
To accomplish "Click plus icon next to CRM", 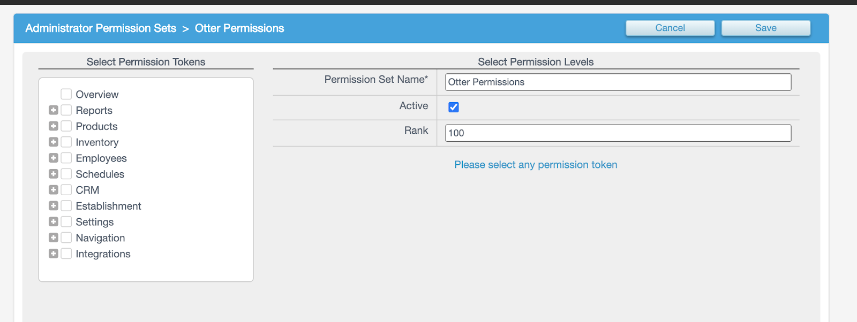I will [54, 190].
